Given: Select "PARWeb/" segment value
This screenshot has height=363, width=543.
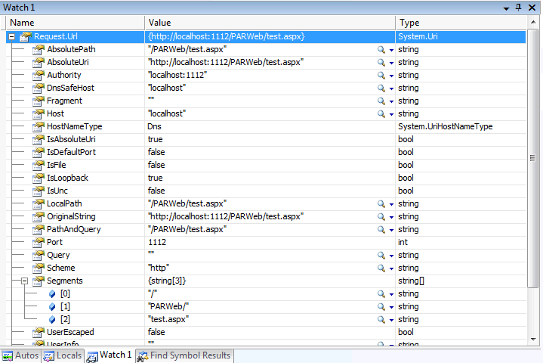Looking at the screenshot, I should coord(168,306).
